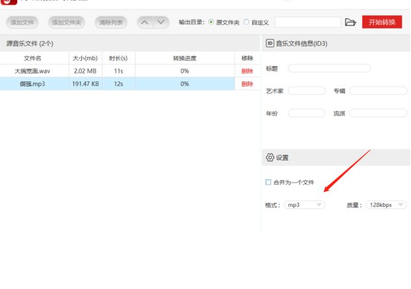Click the 流派 input field
The height and width of the screenshot is (289, 411).
click(378, 113)
